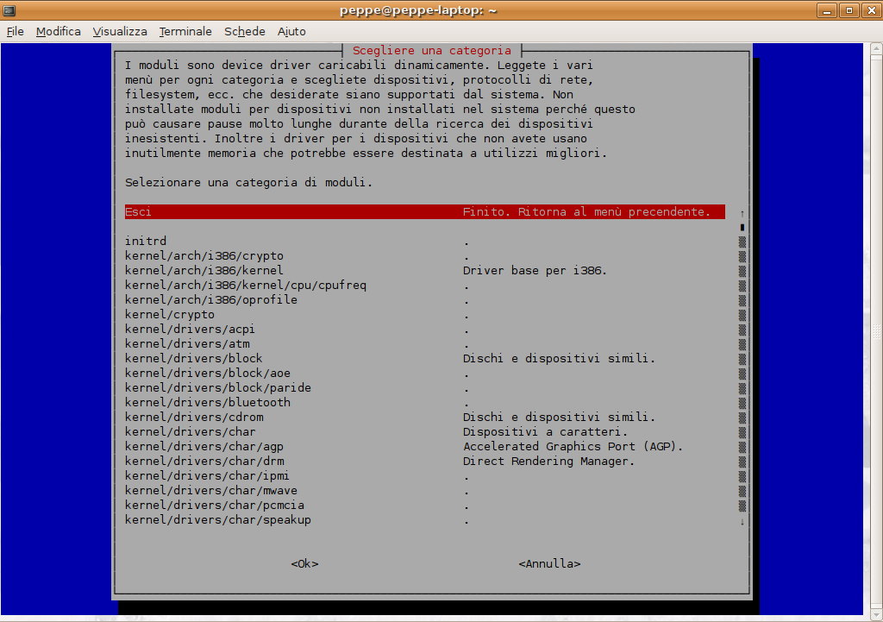
Task: Click the terminal icon in title bar
Action: point(9,10)
